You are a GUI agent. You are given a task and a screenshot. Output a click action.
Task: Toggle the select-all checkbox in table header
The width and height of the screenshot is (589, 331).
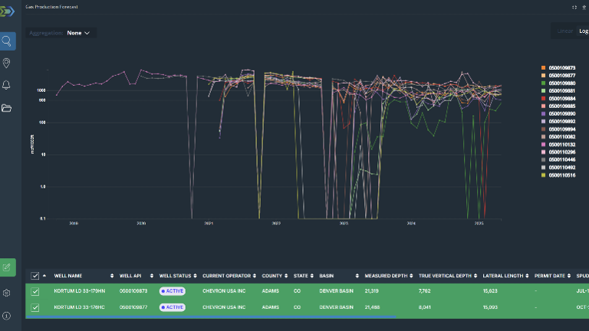coord(35,276)
